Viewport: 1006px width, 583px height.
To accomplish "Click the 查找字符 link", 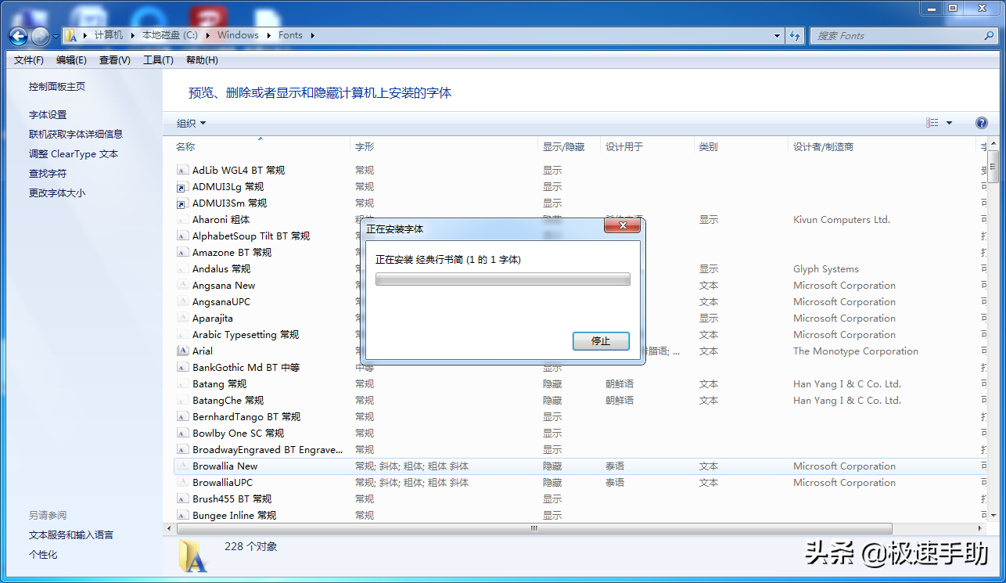I will coord(48,174).
